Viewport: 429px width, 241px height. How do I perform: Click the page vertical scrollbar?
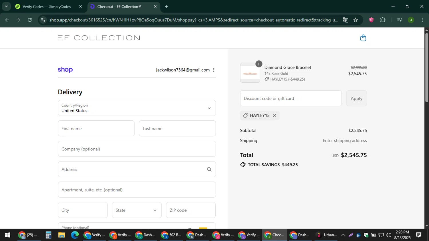click(427, 68)
